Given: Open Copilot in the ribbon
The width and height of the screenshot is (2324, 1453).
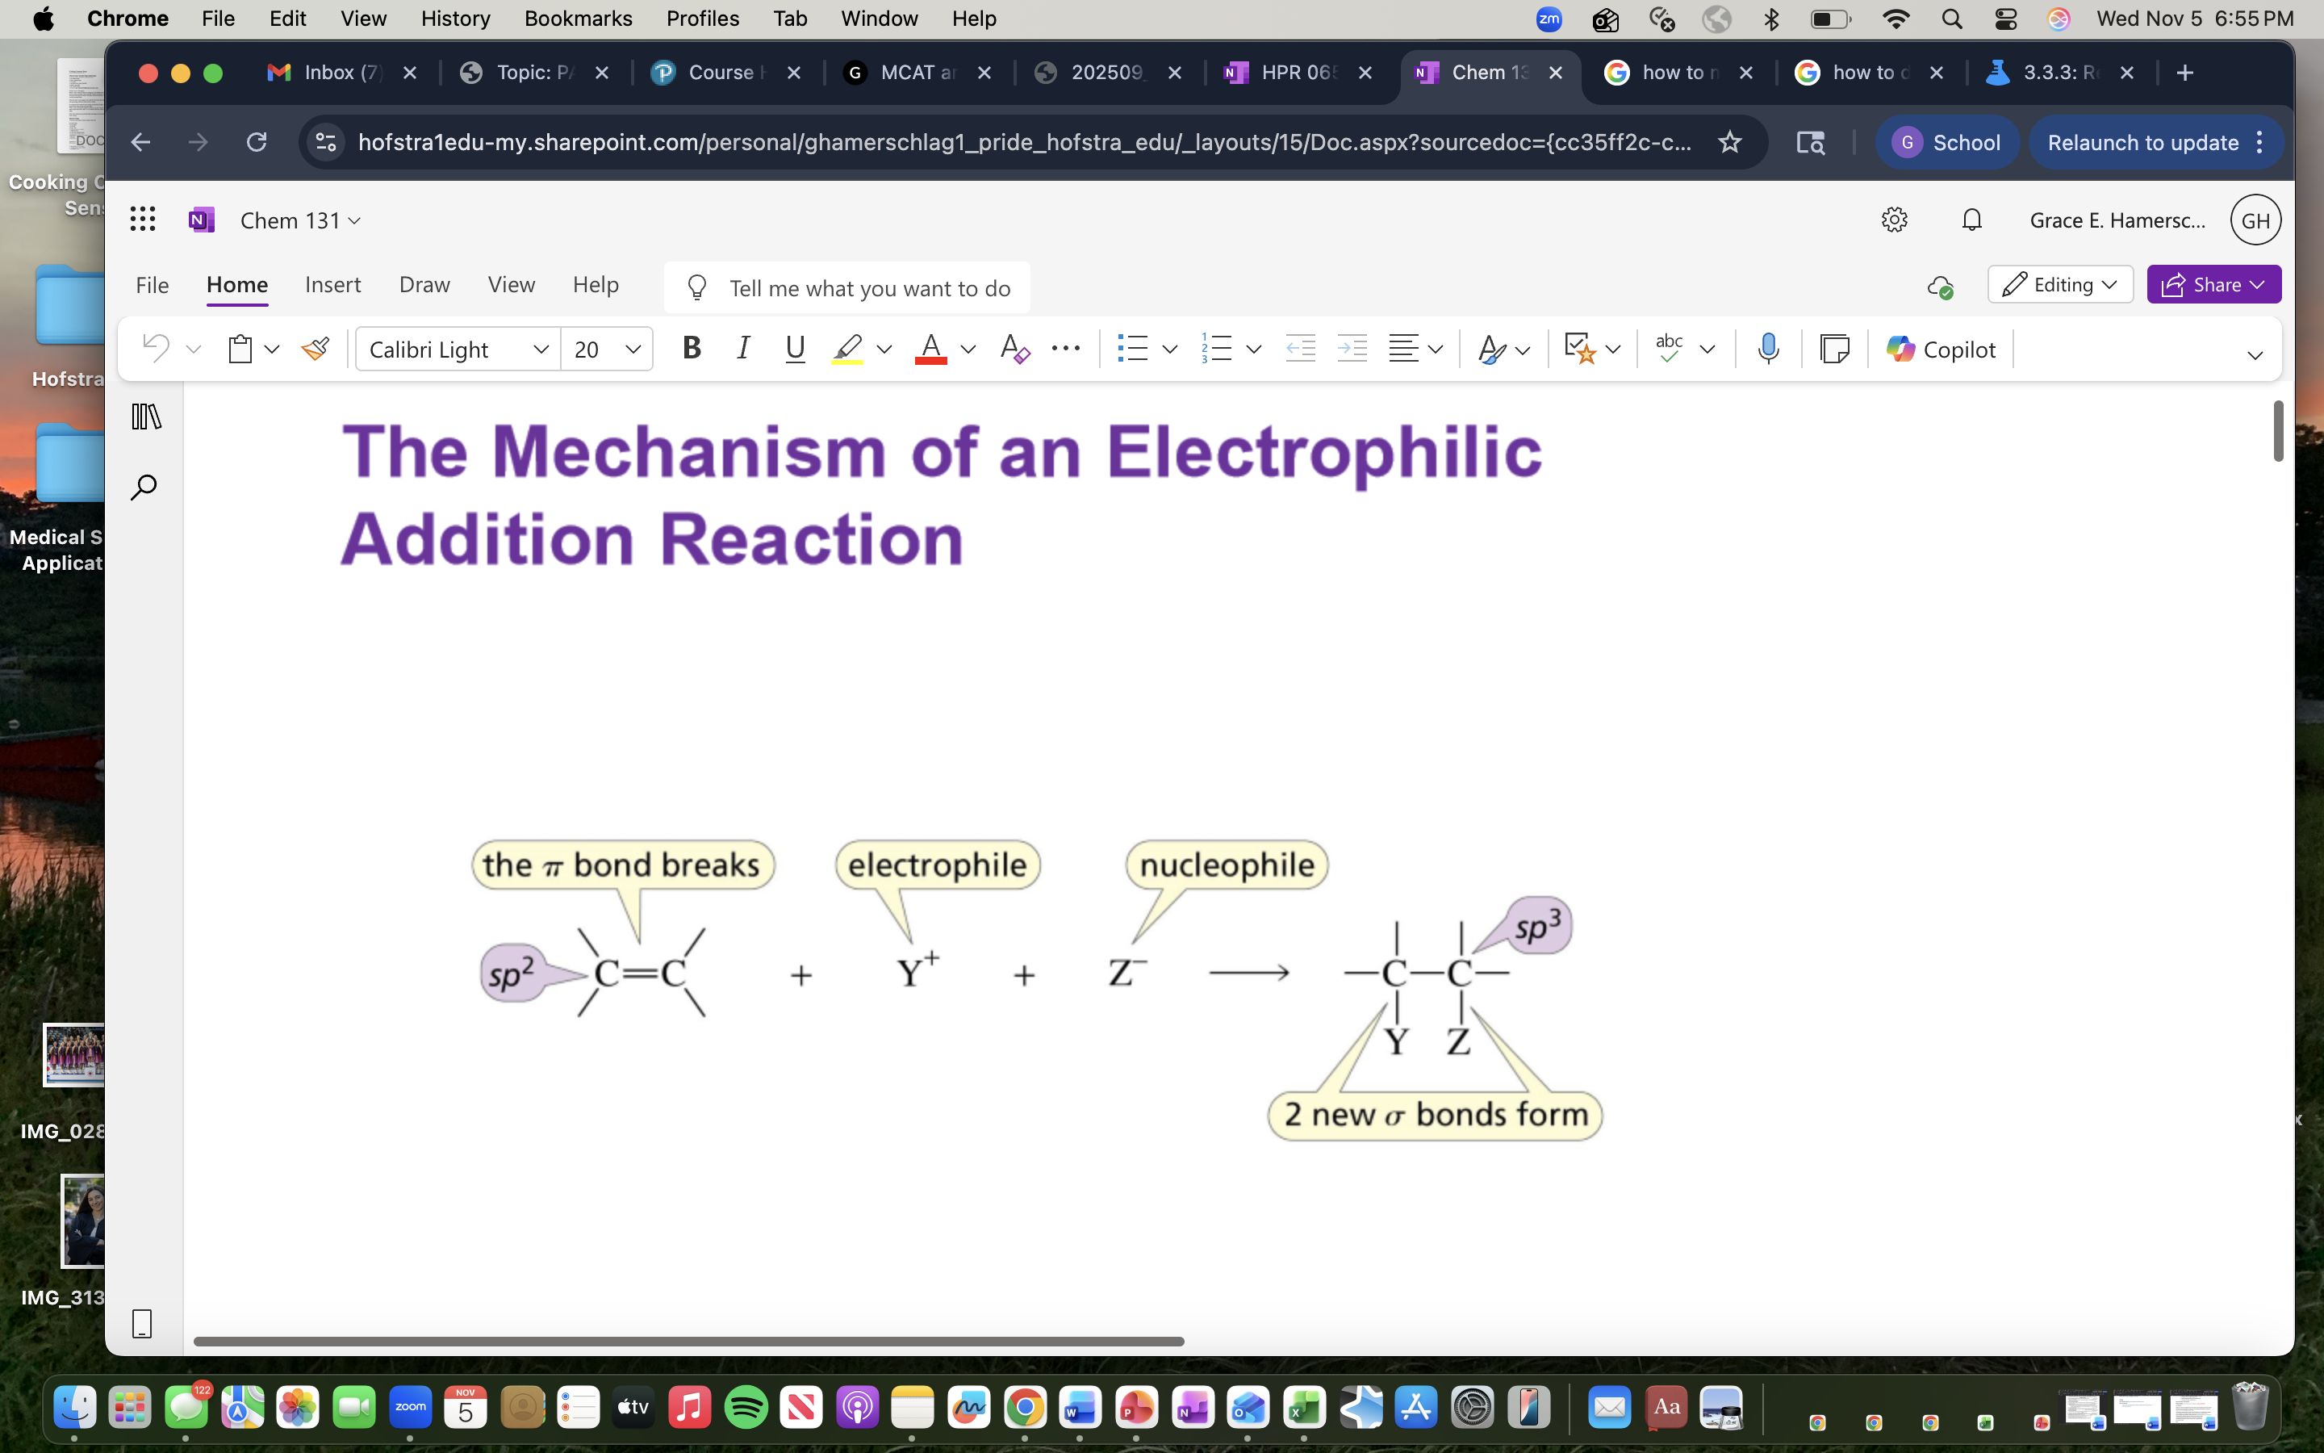Looking at the screenshot, I should pyautogui.click(x=1940, y=349).
